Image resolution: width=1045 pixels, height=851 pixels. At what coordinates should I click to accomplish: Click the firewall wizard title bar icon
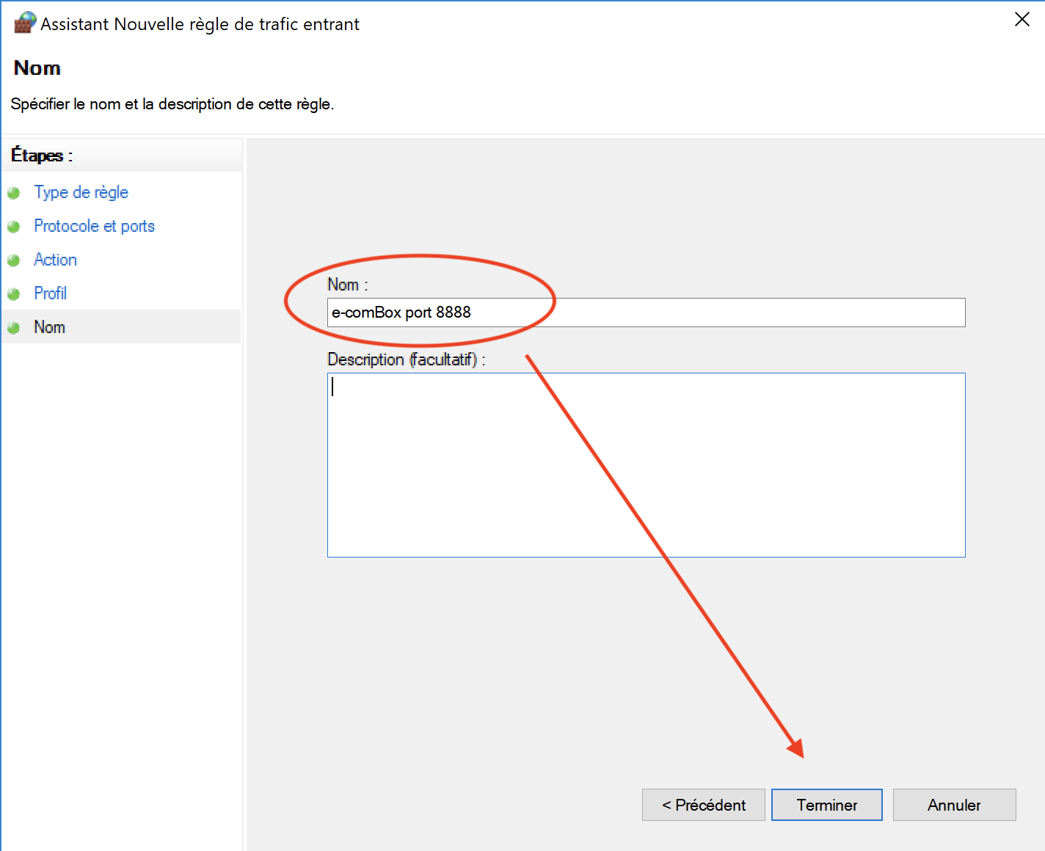tap(25, 23)
